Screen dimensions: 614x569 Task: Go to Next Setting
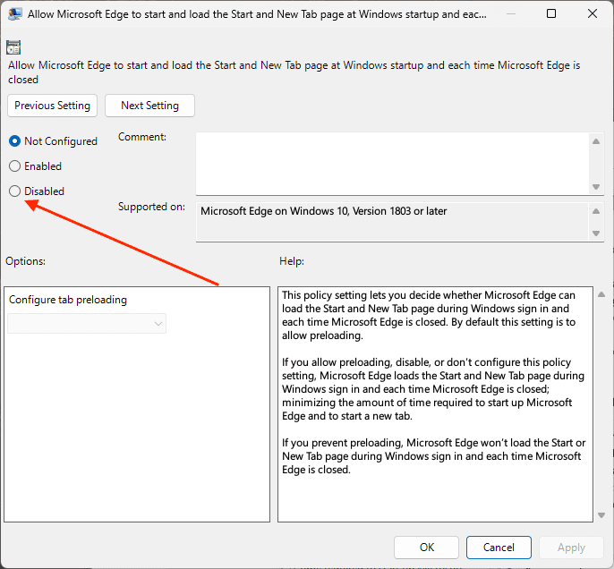coord(149,106)
